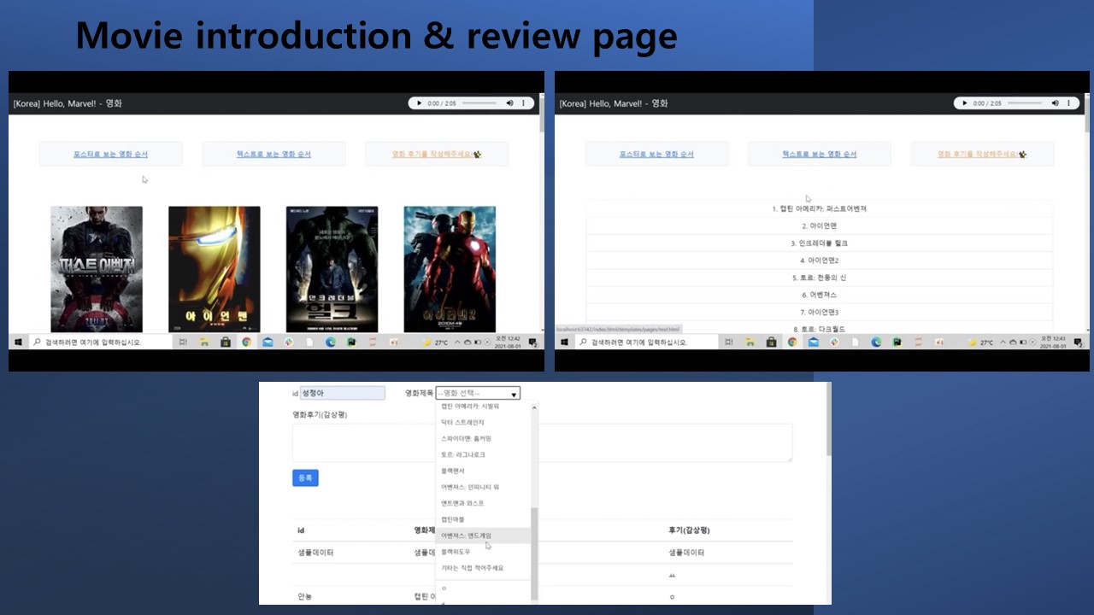The height and width of the screenshot is (615, 1094).
Task: Open PyCharm from left screenshot's taskbar
Action: [351, 342]
